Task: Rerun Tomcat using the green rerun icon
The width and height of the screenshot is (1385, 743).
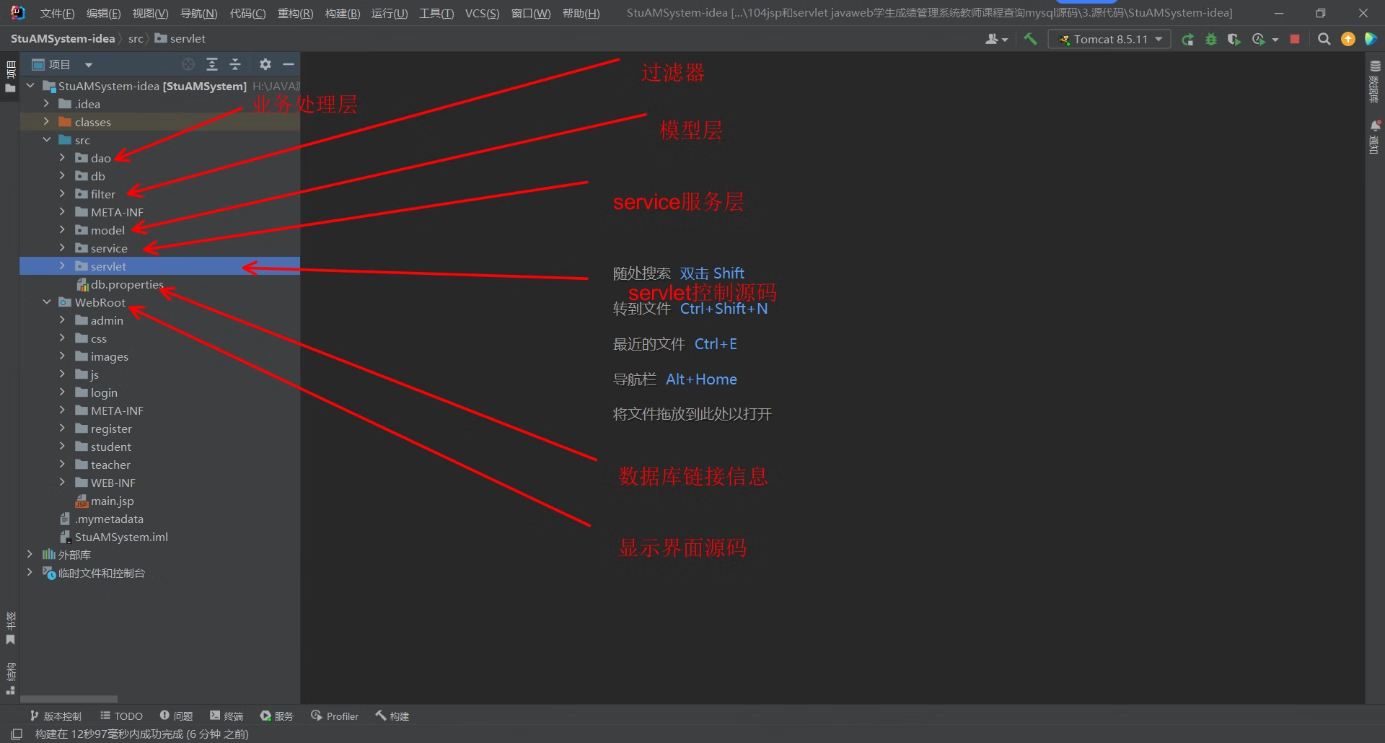Action: click(1187, 40)
